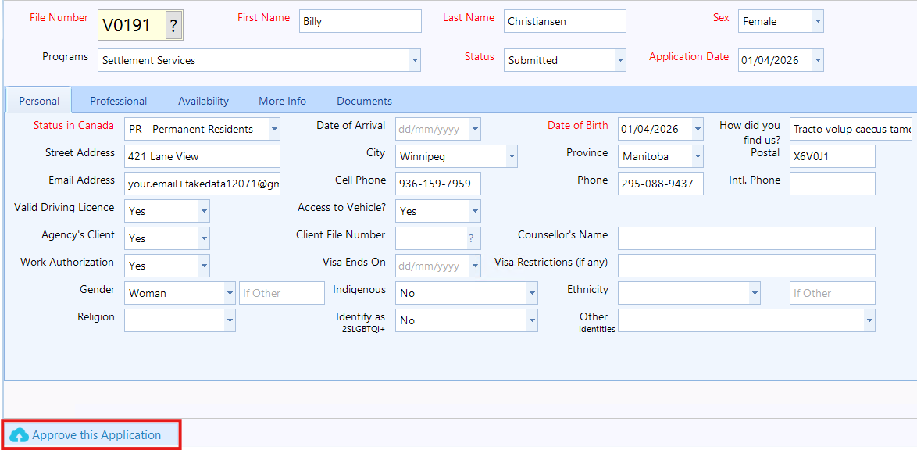Click the empty Intl. Phone field
Screen dimensions: 917x450
coord(833,184)
